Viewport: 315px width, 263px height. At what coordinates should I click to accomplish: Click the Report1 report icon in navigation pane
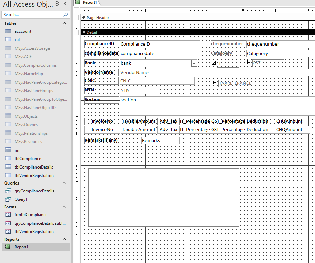point(8,246)
